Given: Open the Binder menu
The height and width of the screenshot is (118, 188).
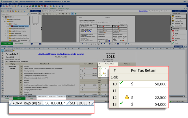Looking at the screenshot, I should click(4, 4).
